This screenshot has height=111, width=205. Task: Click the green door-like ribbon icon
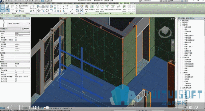coord(124,6)
